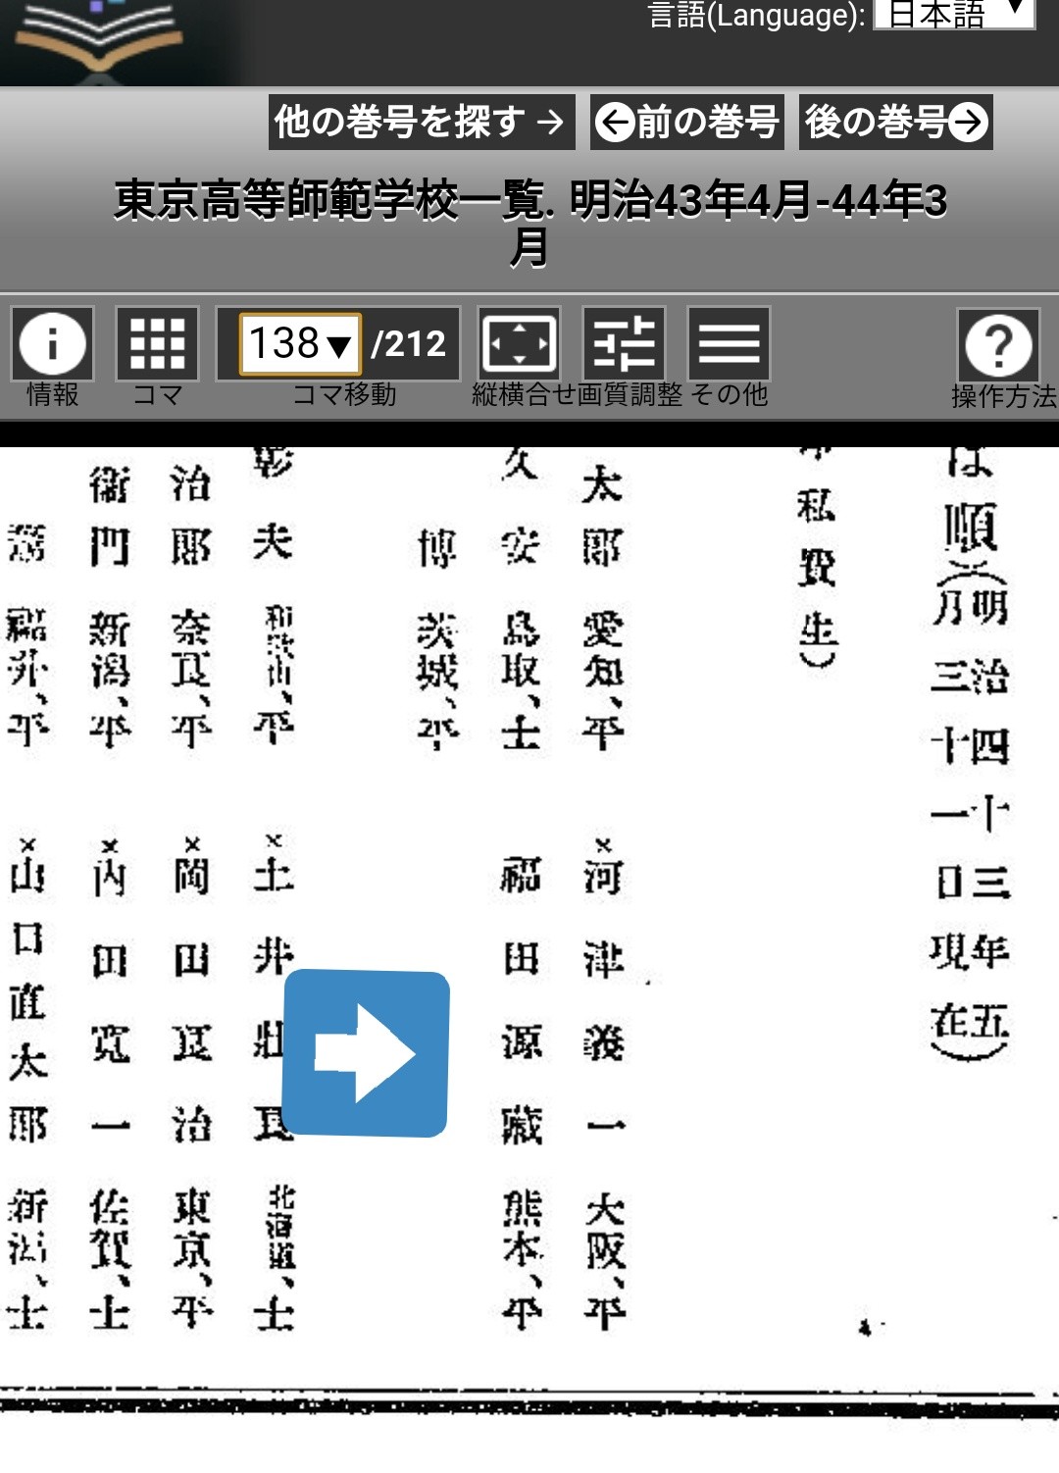Go to 前の巻号 previous volume
The height and width of the screenshot is (1473, 1059).
coord(686,122)
